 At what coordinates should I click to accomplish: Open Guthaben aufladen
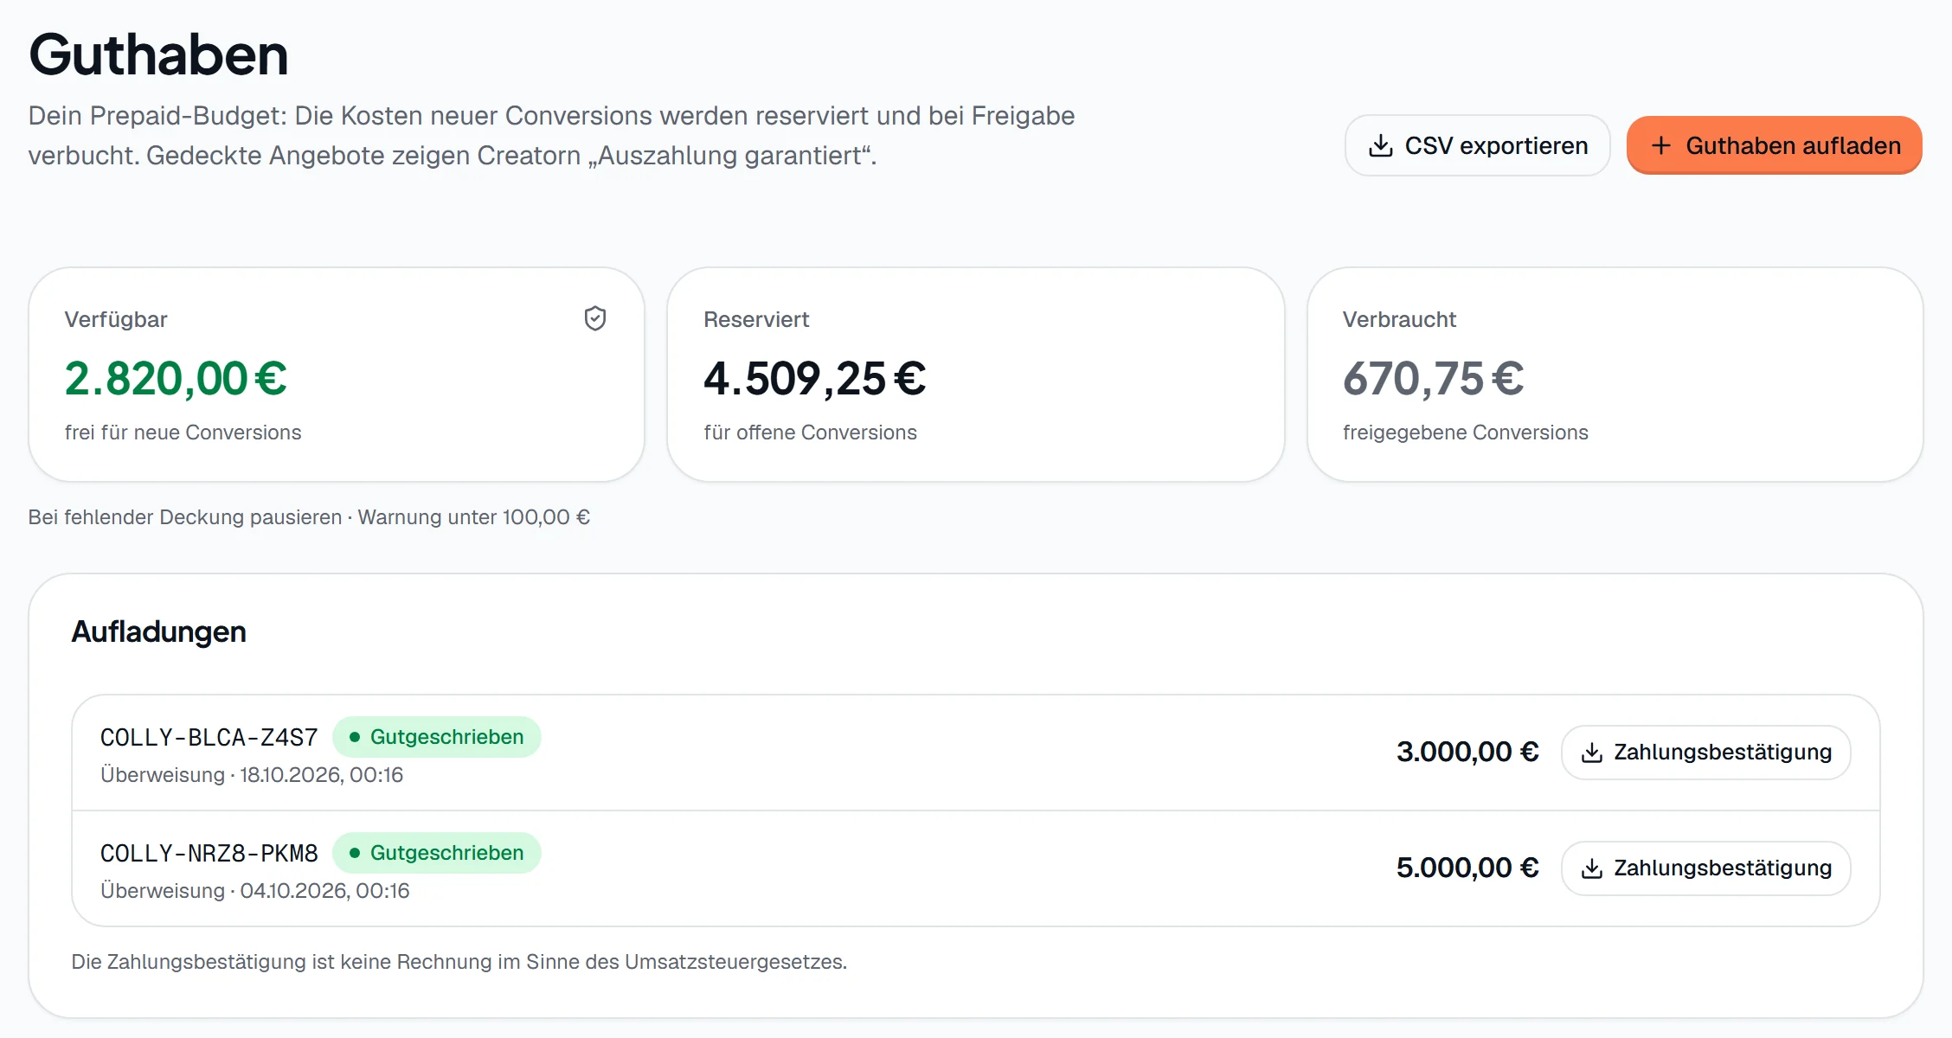pyautogui.click(x=1774, y=145)
